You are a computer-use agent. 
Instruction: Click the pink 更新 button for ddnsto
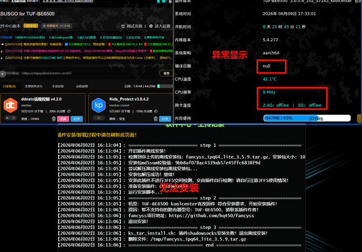63,119
